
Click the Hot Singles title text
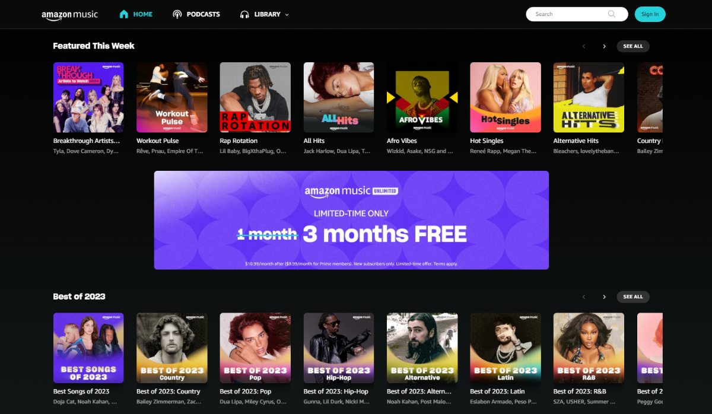pyautogui.click(x=487, y=141)
